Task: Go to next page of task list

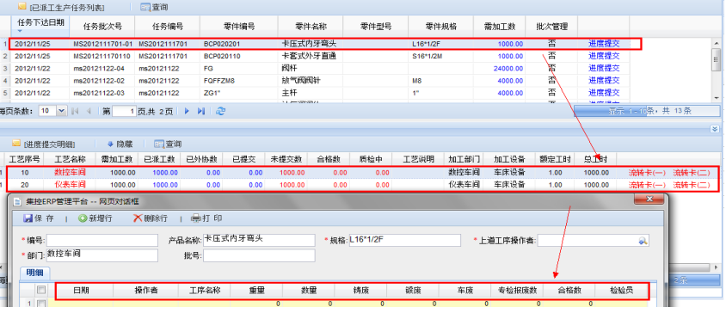Action: [x=187, y=111]
